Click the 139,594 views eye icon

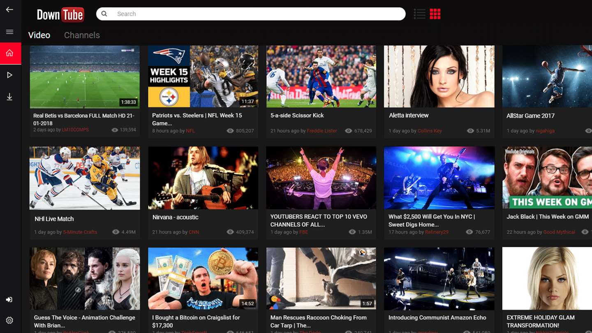click(x=115, y=130)
